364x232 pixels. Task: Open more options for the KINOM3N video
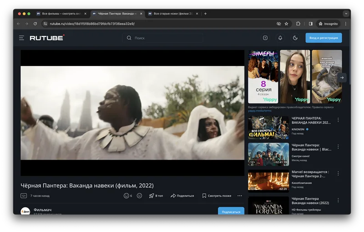(x=338, y=120)
